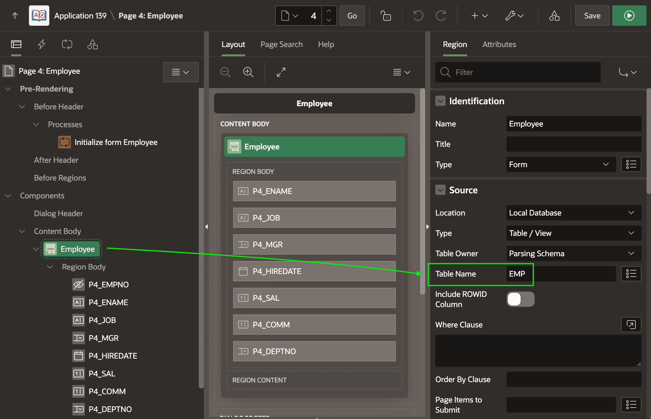651x419 pixels.
Task: Toggle the Include ROWID Column switch
Action: (x=520, y=299)
